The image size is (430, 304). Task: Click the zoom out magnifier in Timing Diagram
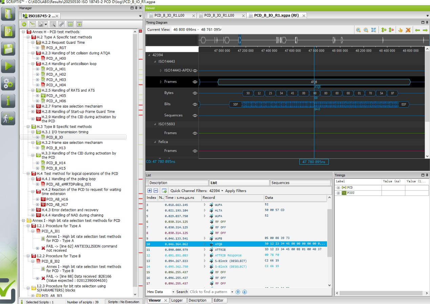[366, 30]
